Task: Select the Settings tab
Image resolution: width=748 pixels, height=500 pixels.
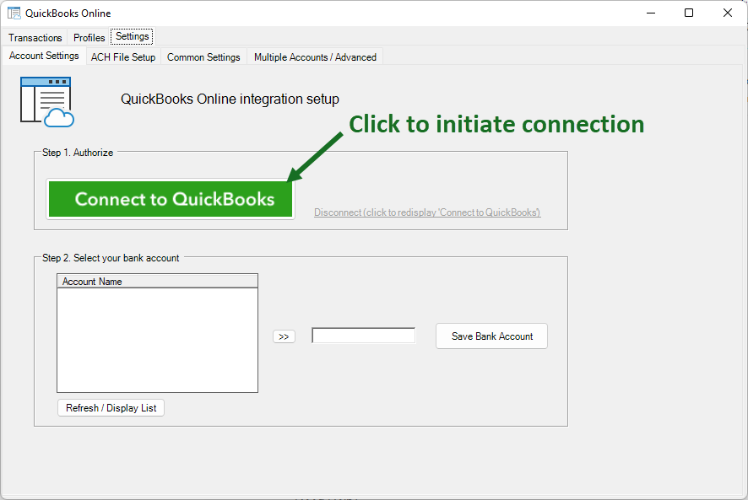Action: [133, 36]
